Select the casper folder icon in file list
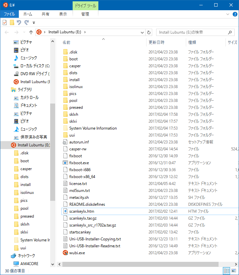This screenshot has width=239, height=275. (65, 66)
